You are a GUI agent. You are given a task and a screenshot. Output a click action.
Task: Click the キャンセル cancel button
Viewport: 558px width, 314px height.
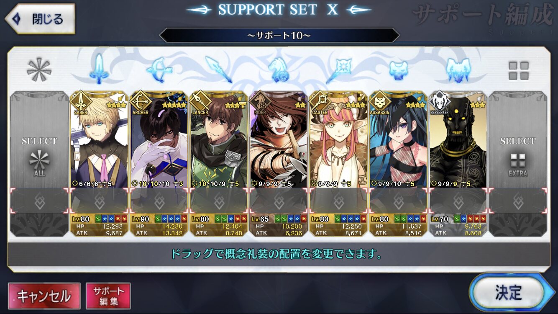pos(44,296)
